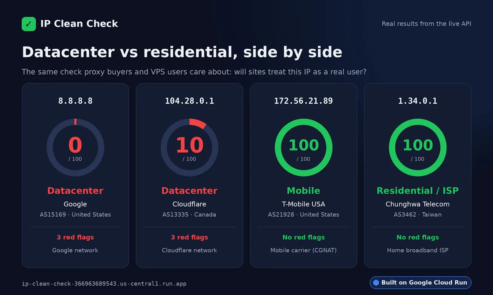Select the 1.34.0.1 IP address text
The width and height of the screenshot is (493, 295).
[x=418, y=101]
